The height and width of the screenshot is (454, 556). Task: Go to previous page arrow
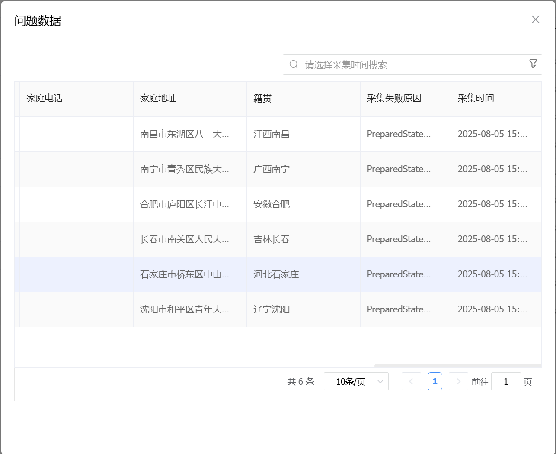point(411,381)
